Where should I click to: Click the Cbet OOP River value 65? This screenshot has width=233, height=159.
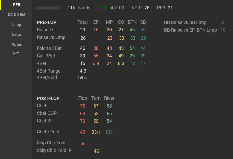[109, 114]
